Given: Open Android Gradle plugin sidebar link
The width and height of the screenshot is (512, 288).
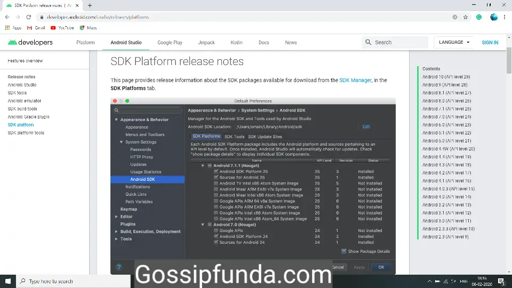Looking at the screenshot, I should click(28, 117).
